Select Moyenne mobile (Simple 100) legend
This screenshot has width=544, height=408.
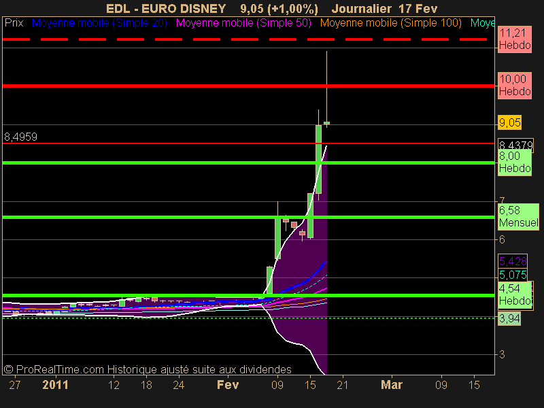tap(390, 23)
